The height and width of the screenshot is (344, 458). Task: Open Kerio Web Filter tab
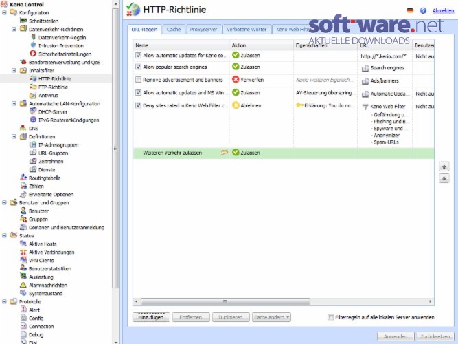click(x=293, y=30)
